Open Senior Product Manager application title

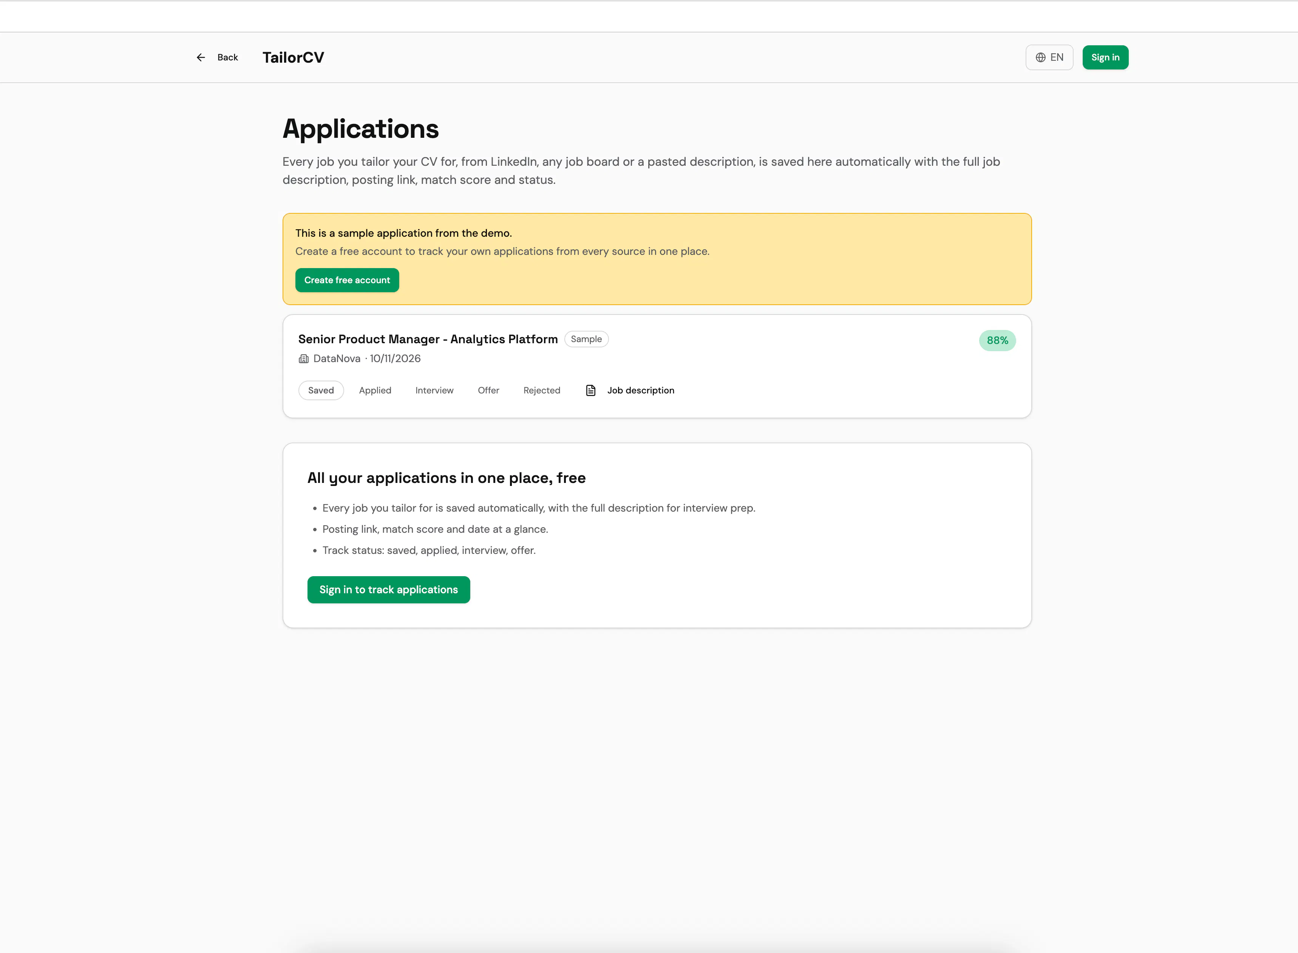pos(428,339)
